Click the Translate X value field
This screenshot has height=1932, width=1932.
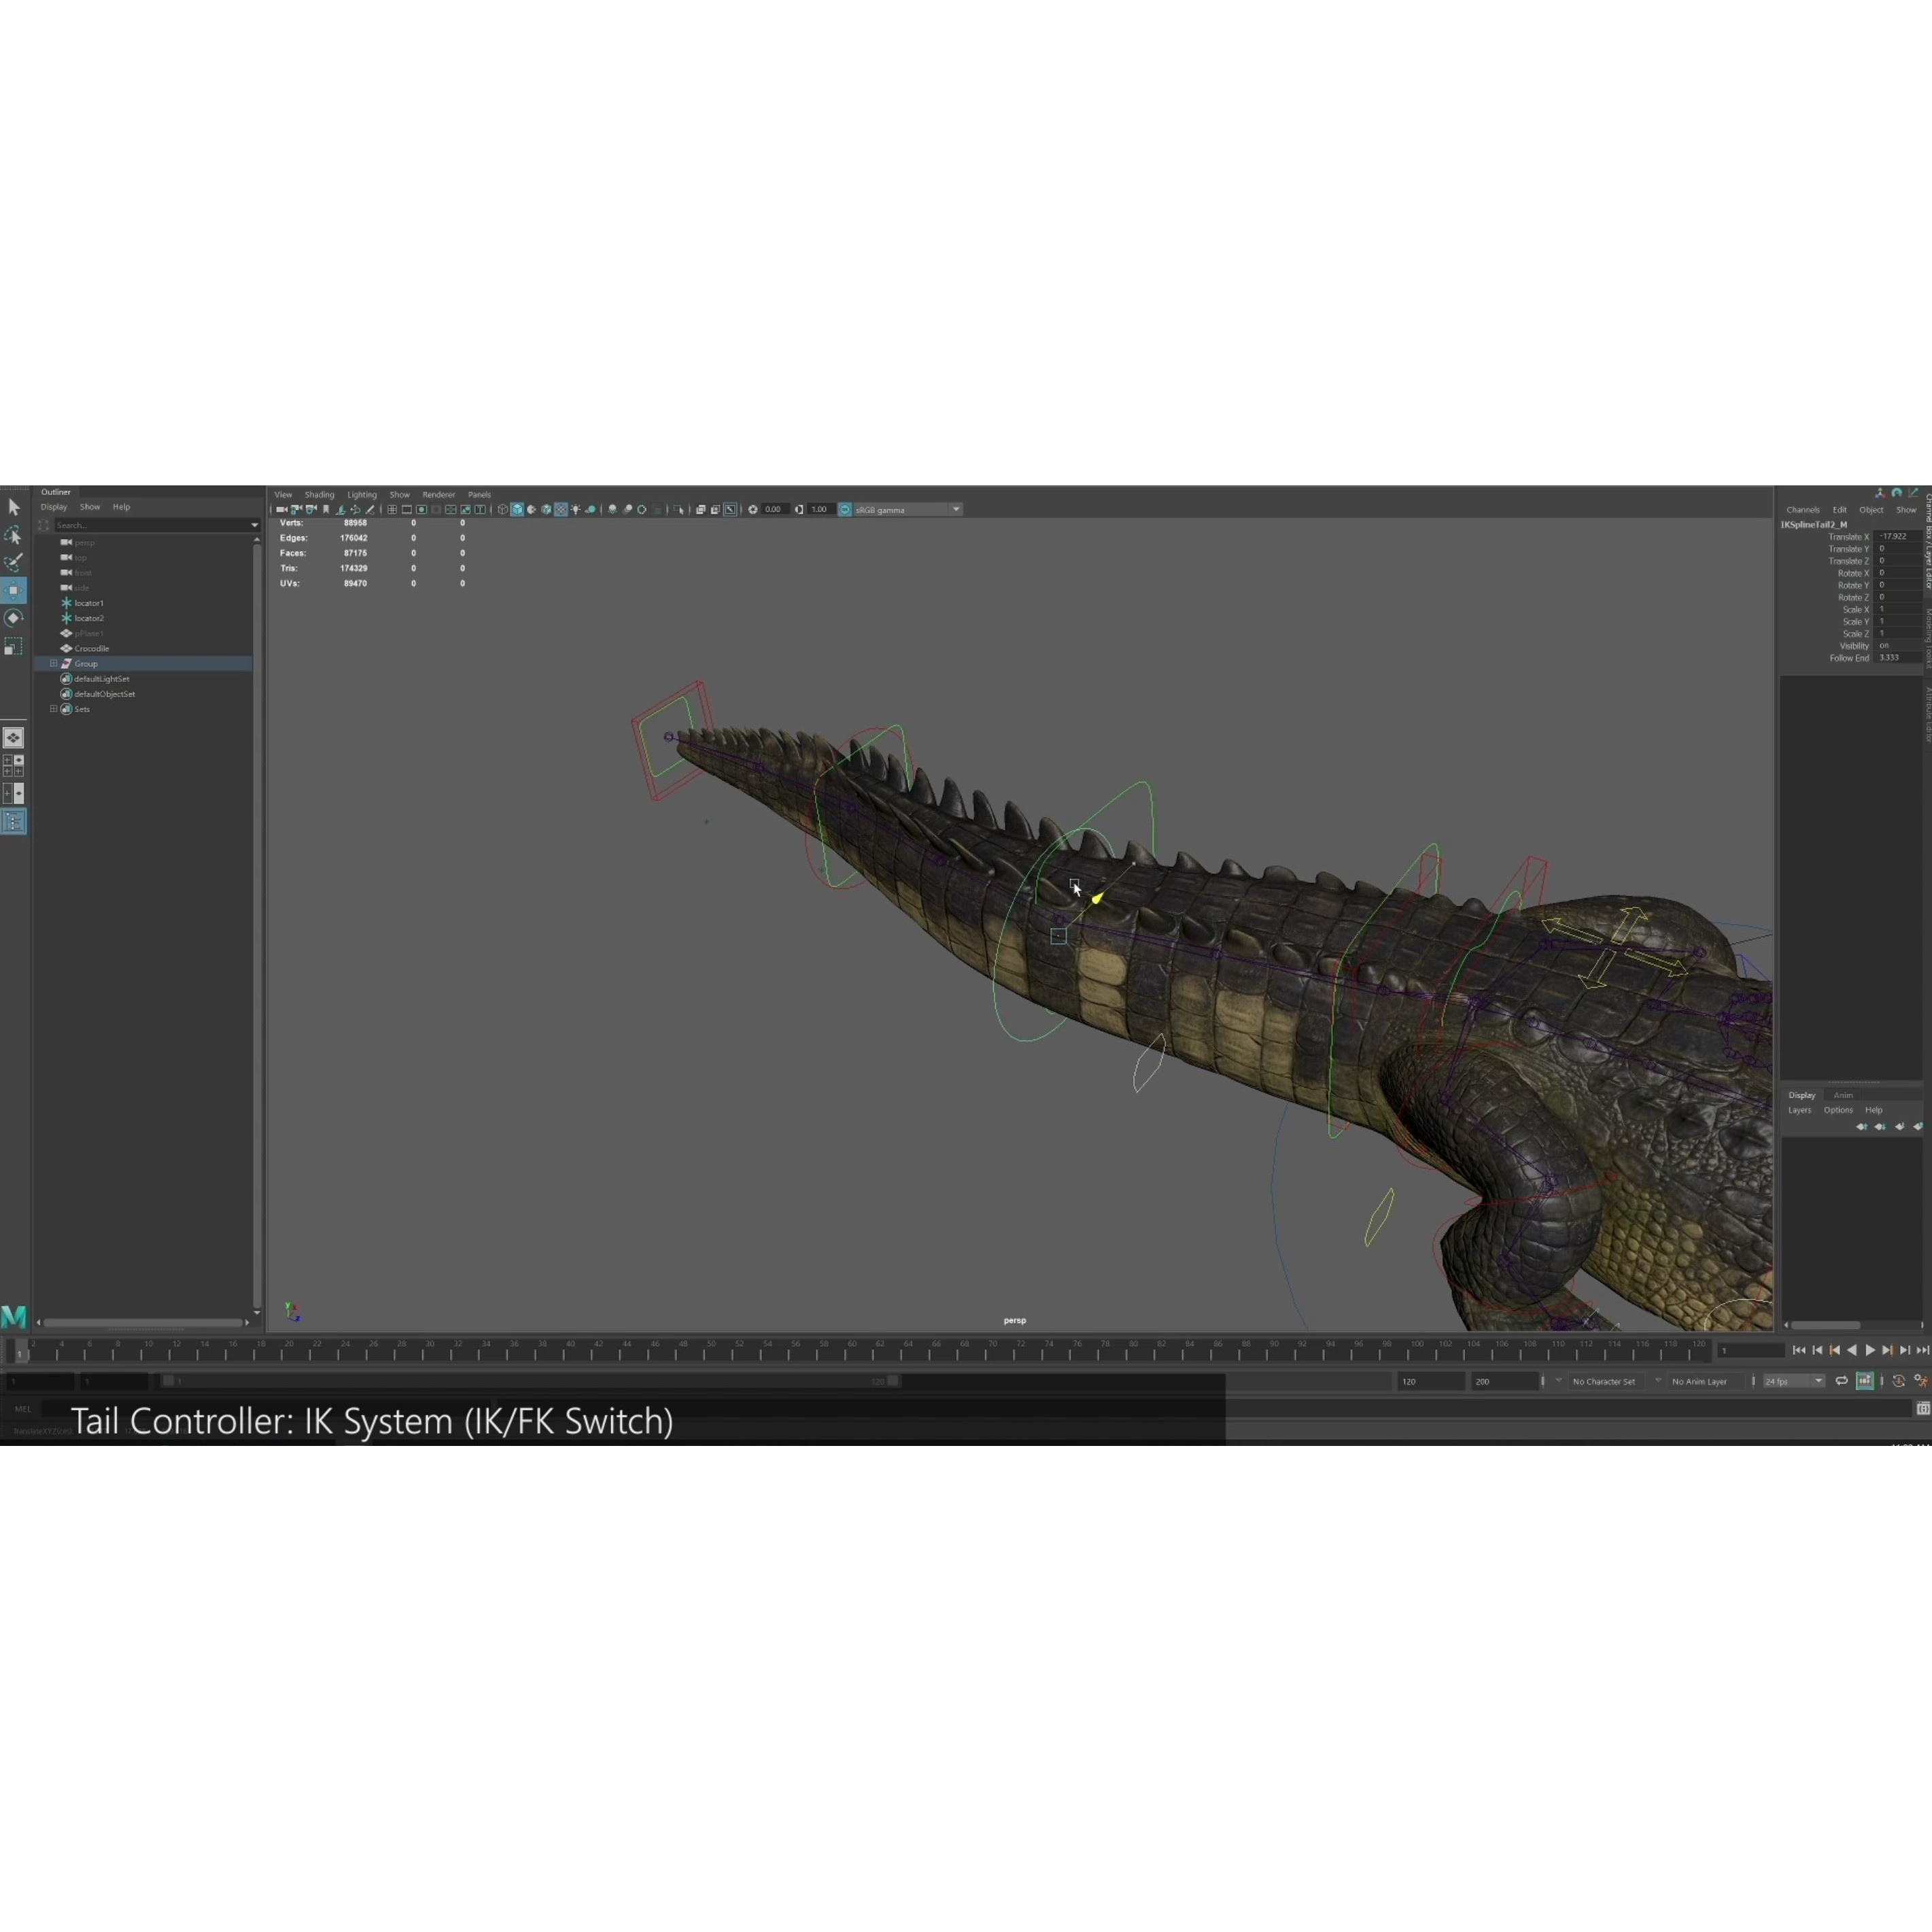[1898, 537]
